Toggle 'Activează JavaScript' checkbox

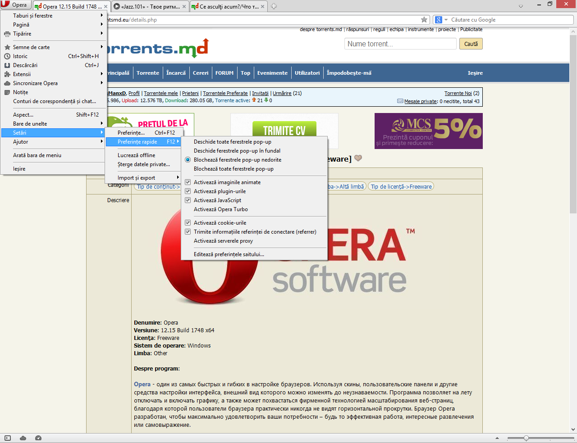point(188,200)
